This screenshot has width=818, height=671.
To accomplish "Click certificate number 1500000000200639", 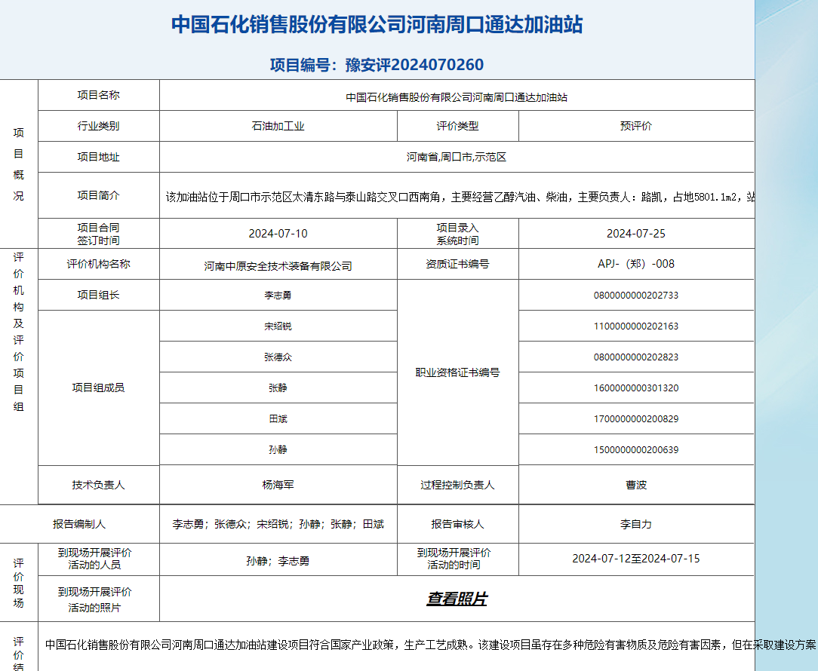I will tap(636, 449).
